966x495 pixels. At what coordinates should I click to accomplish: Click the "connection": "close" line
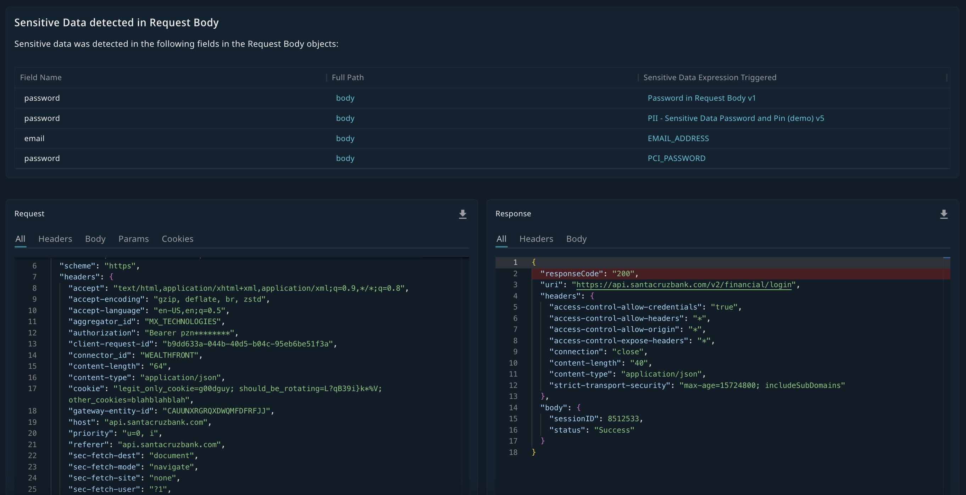[599, 352]
